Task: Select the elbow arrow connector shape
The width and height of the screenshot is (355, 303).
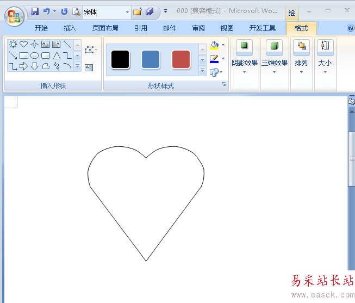Action: [13, 66]
